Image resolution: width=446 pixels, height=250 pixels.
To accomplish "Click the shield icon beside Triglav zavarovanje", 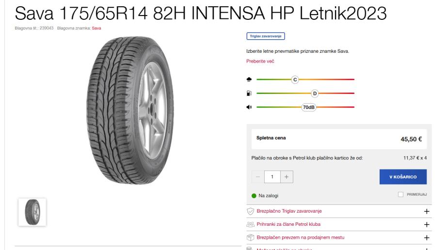I will 250,211.
